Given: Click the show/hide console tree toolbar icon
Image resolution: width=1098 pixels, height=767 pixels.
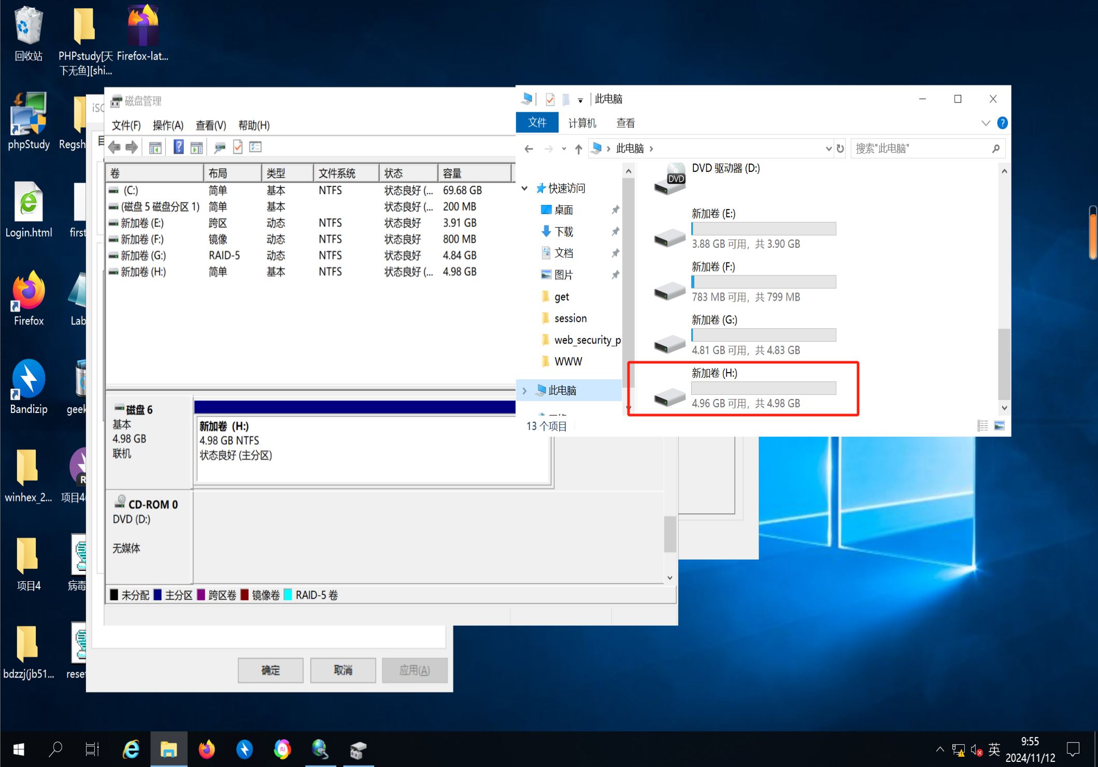Looking at the screenshot, I should [155, 148].
